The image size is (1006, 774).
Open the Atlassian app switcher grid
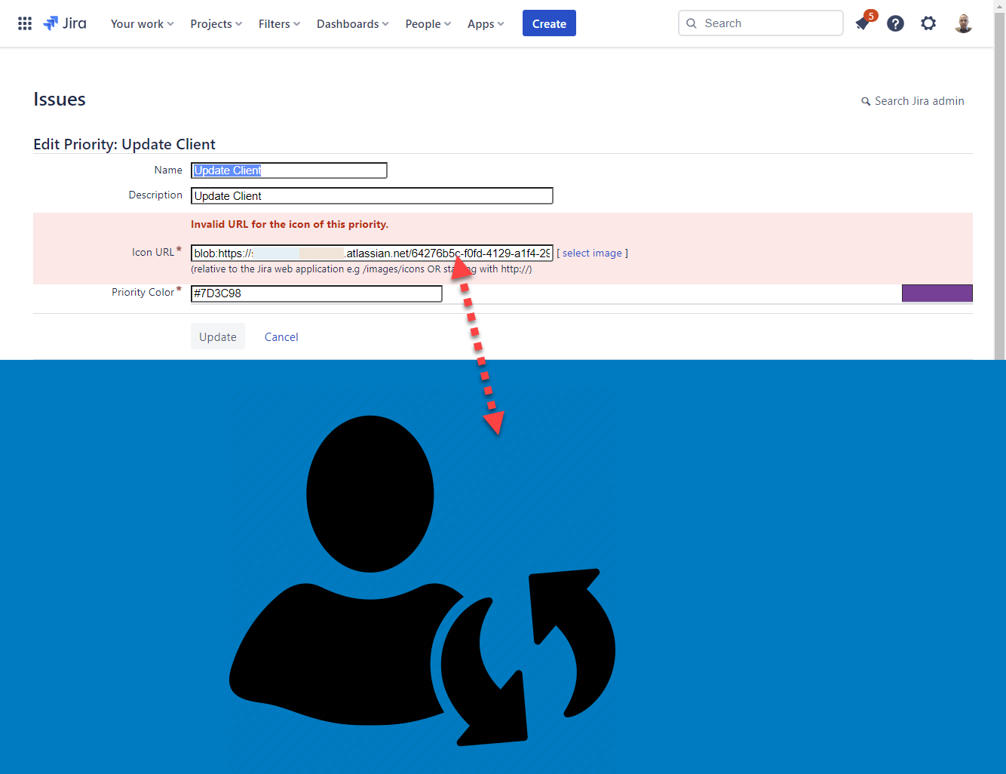point(25,23)
